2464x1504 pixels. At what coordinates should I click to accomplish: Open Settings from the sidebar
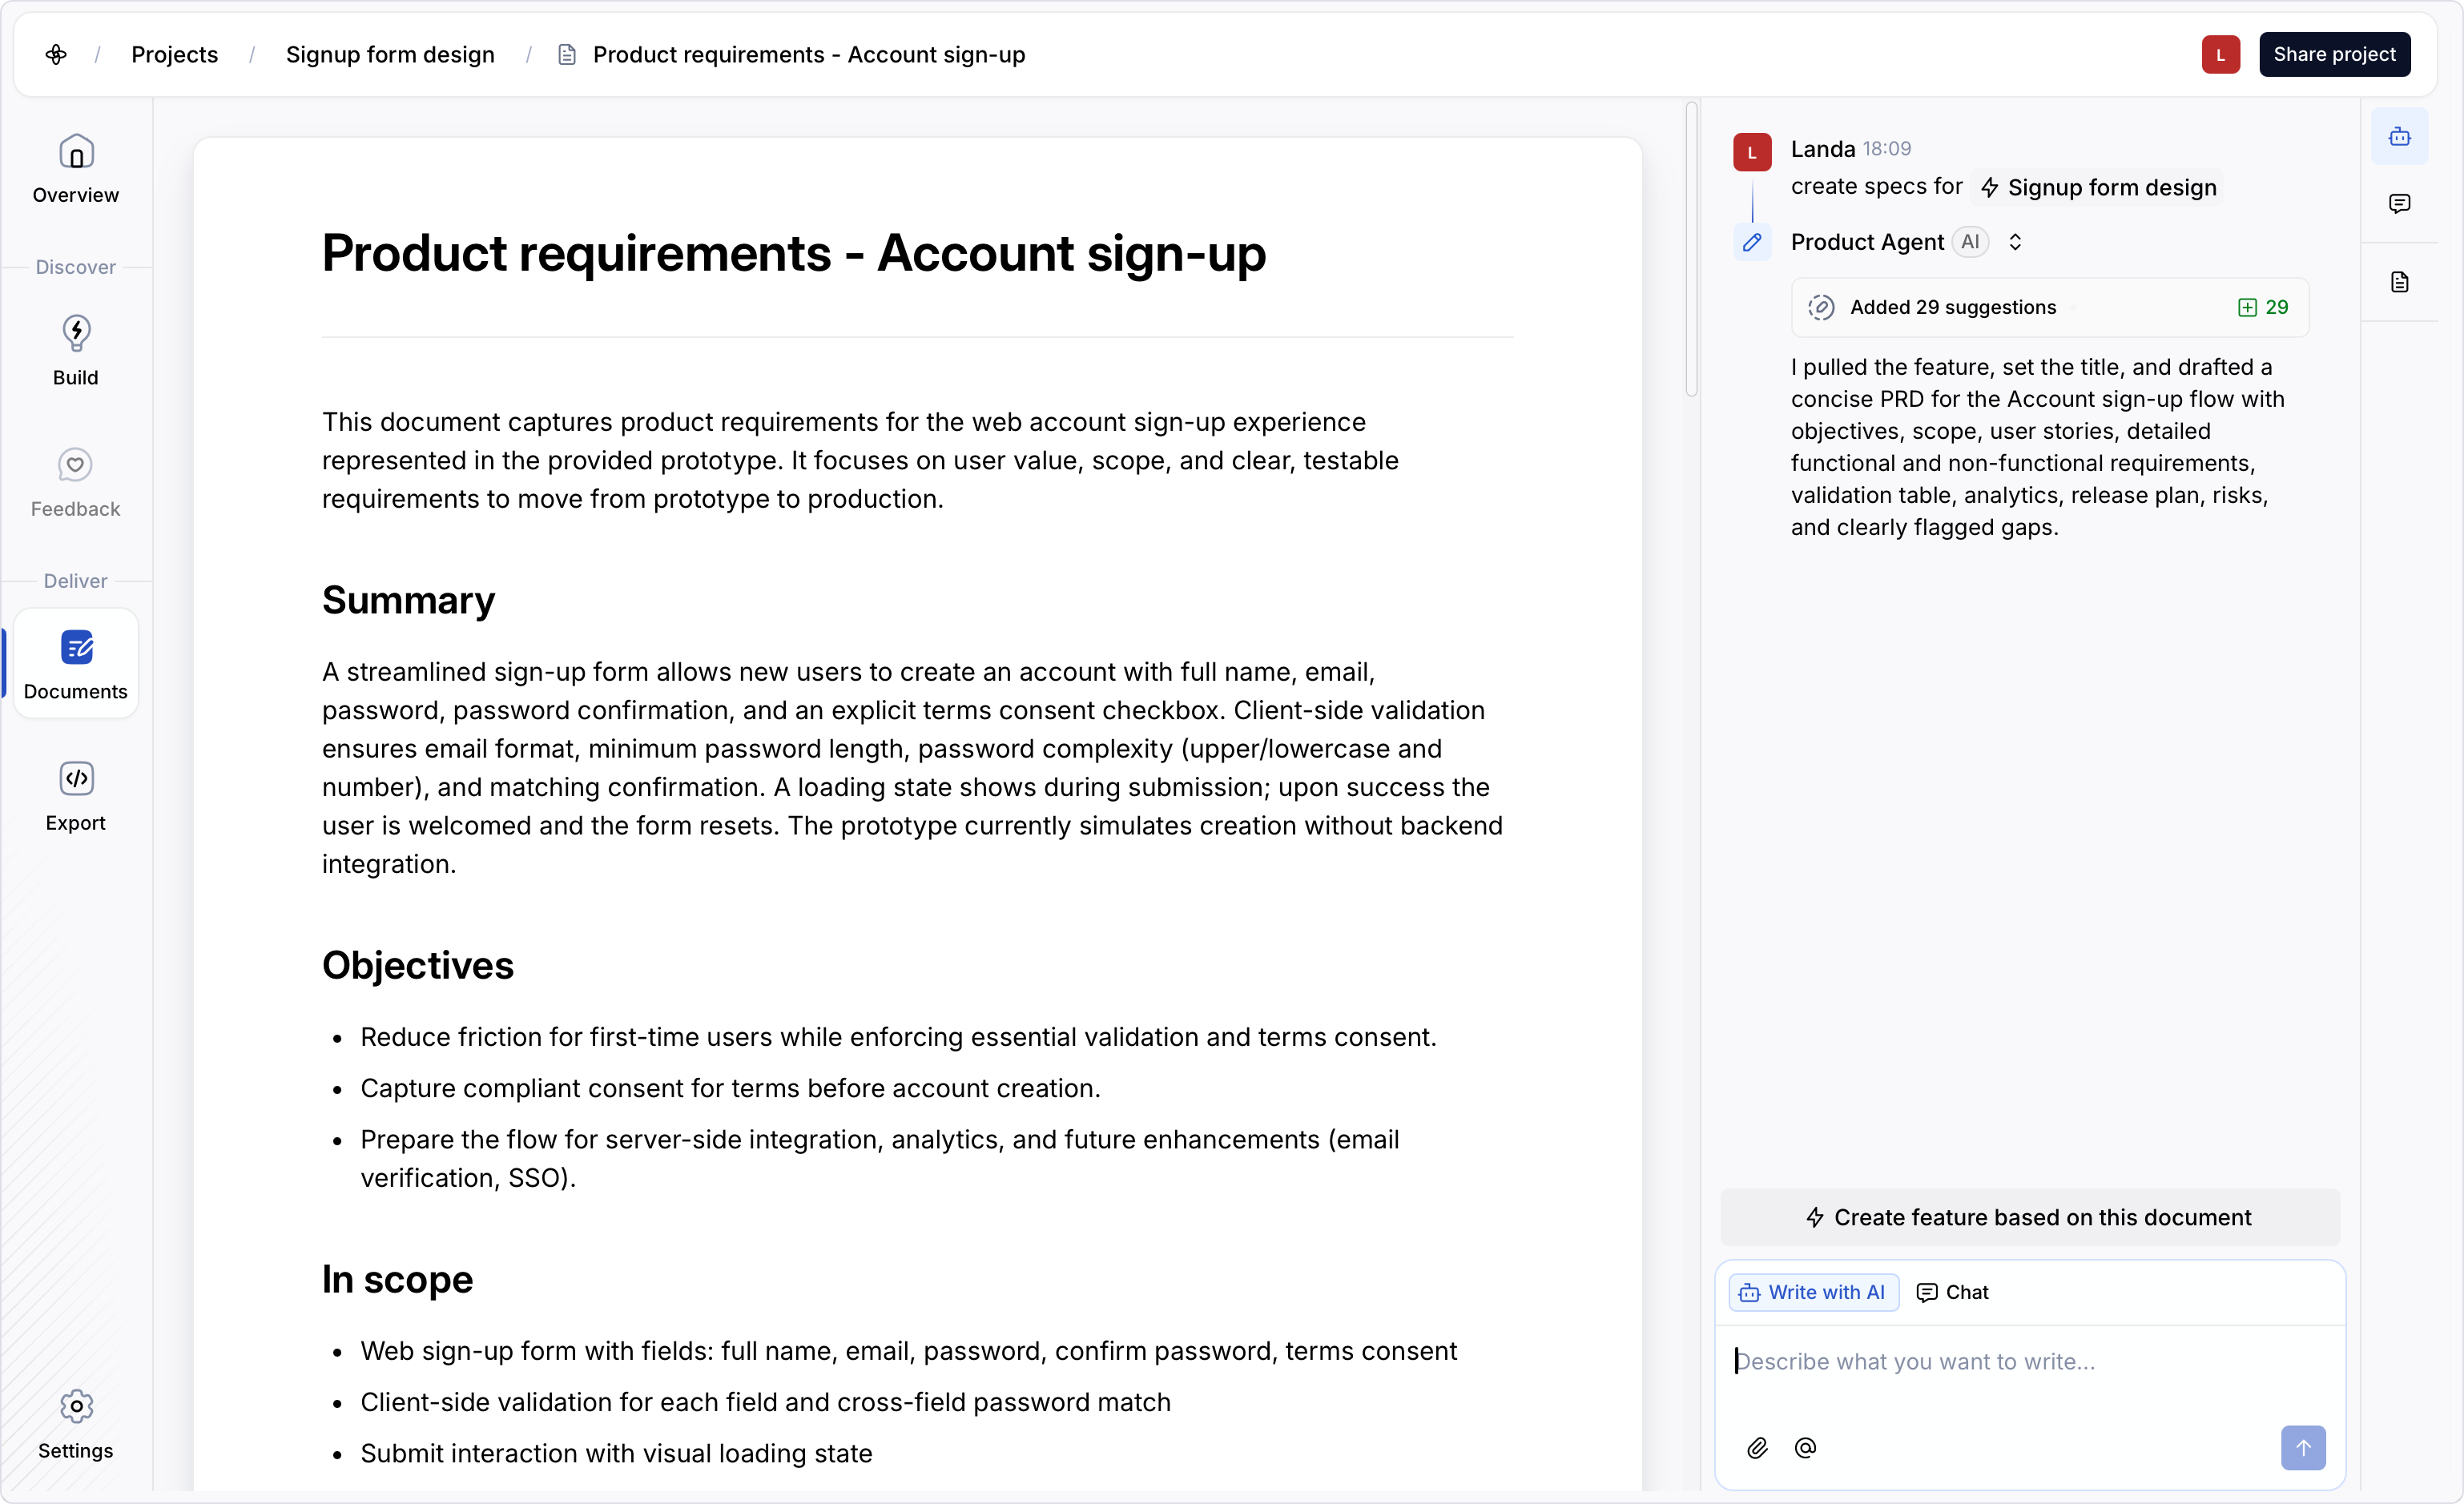coord(75,1424)
